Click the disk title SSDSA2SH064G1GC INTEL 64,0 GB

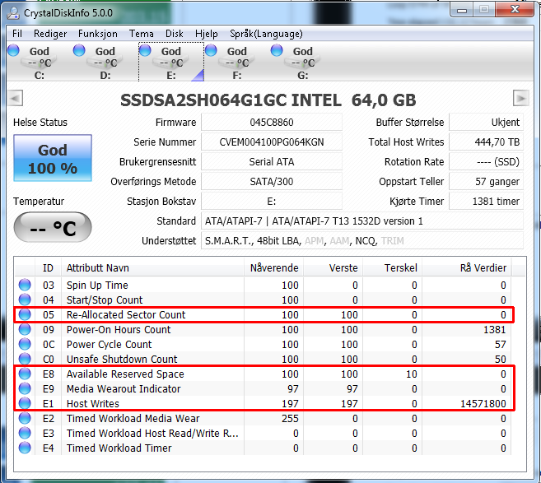(x=268, y=100)
